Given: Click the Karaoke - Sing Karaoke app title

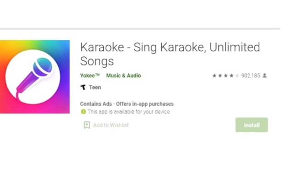Looking at the screenshot, I should [x=170, y=54].
